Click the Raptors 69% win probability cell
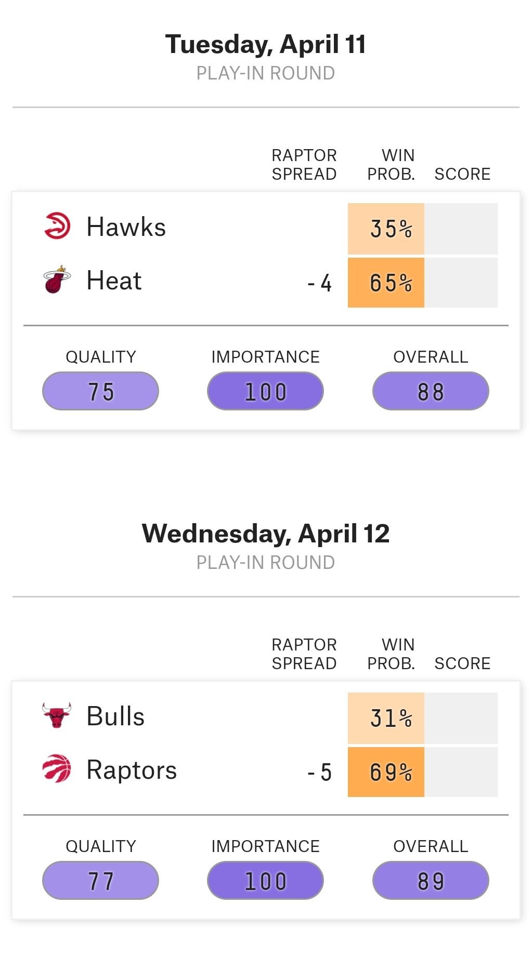 coord(386,772)
